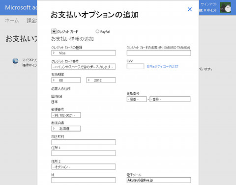236x185 pixels.
Task: Select the PayPal radio button
Action: 97,31
